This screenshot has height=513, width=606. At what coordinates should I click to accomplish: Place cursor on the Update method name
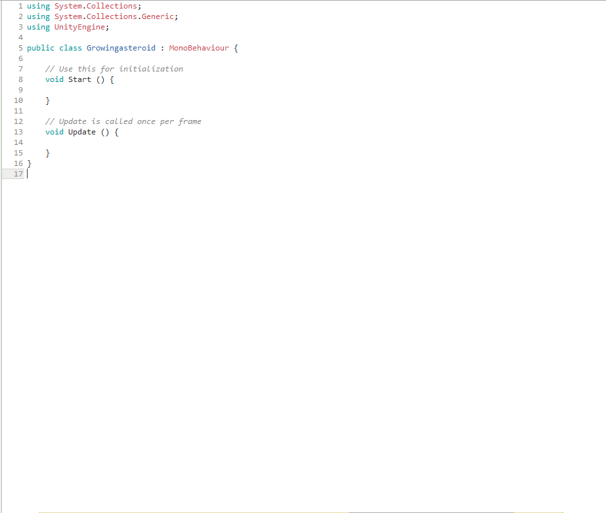[x=81, y=131]
